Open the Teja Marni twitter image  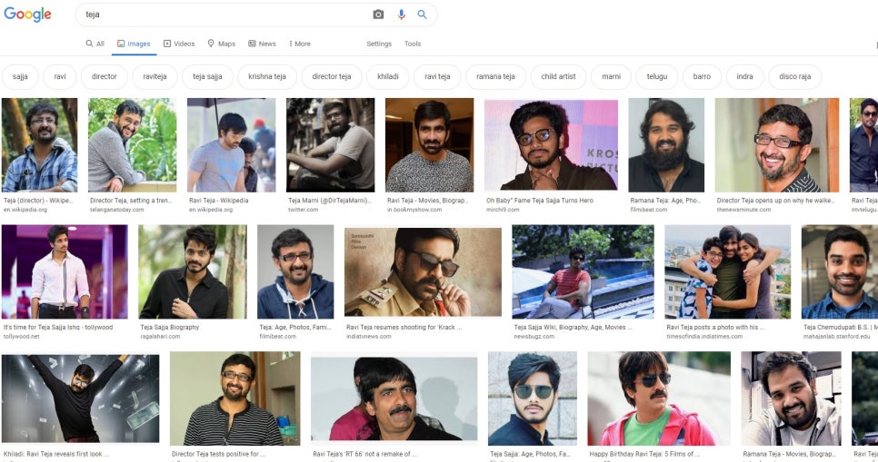[x=330, y=145]
